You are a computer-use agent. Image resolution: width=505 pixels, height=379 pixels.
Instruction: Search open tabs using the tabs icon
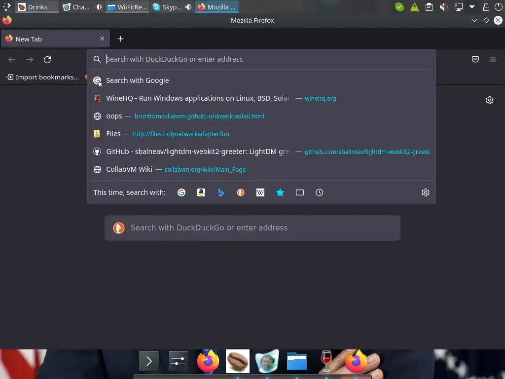[x=300, y=192]
